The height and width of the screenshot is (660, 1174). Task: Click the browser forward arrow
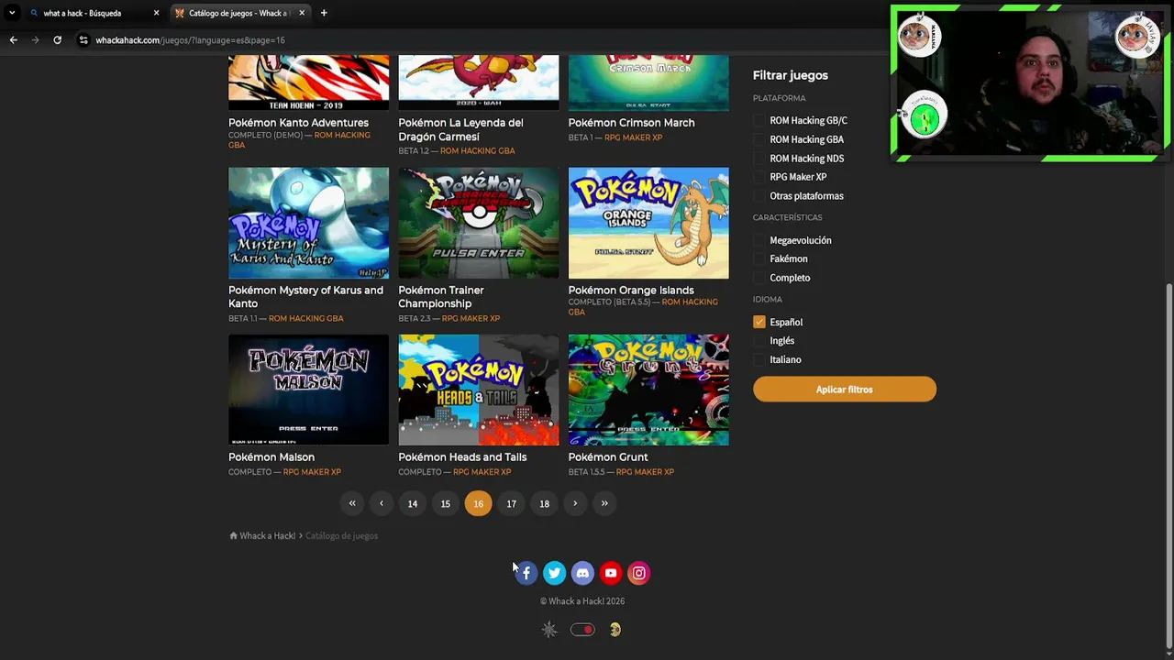point(35,40)
